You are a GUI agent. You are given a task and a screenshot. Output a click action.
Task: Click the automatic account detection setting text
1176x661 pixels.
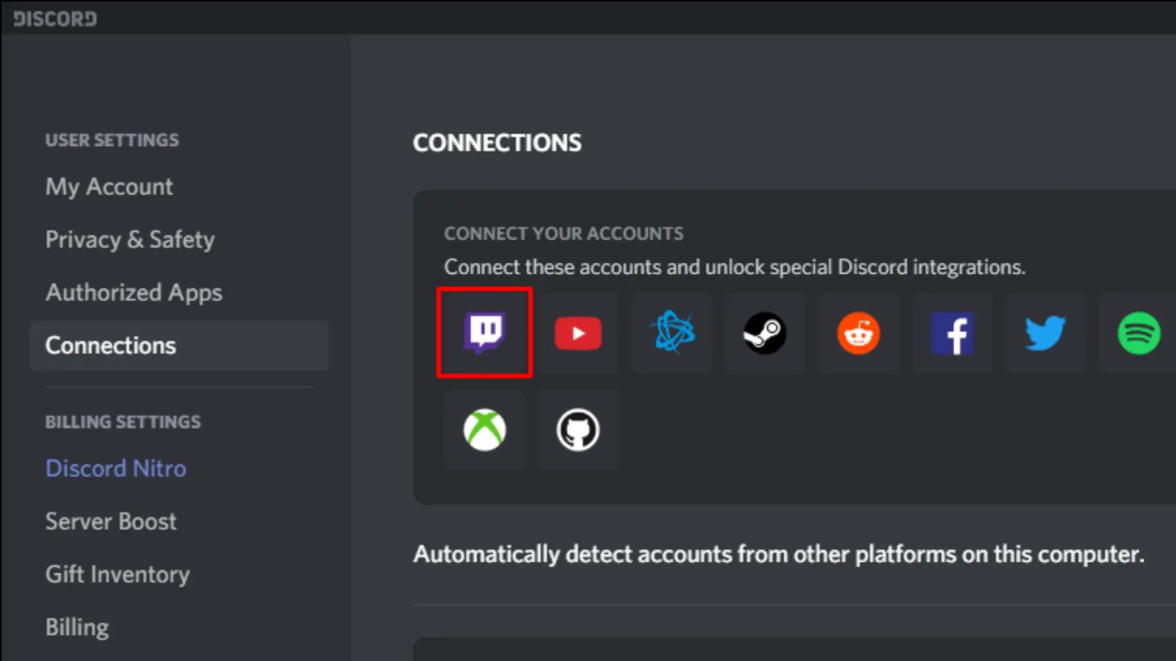tap(778, 555)
